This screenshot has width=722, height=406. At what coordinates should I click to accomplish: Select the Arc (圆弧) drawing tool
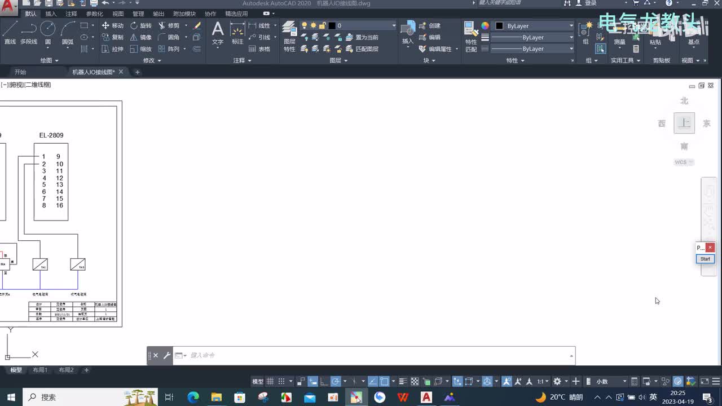[x=68, y=33]
